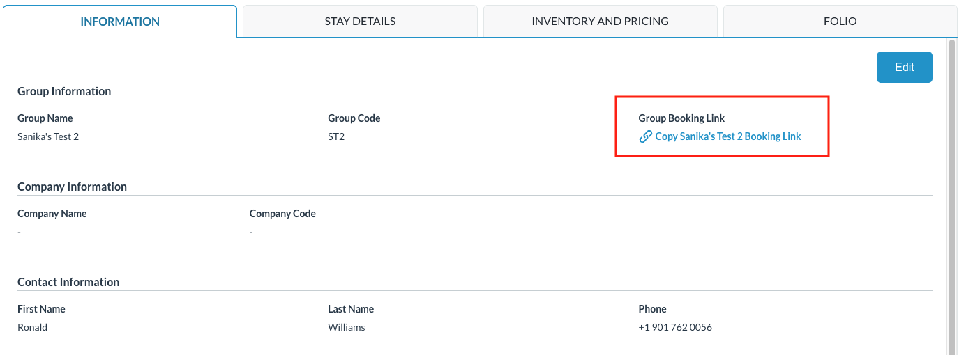The height and width of the screenshot is (355, 966).
Task: Click the Group Information section heading
Action: pos(64,91)
